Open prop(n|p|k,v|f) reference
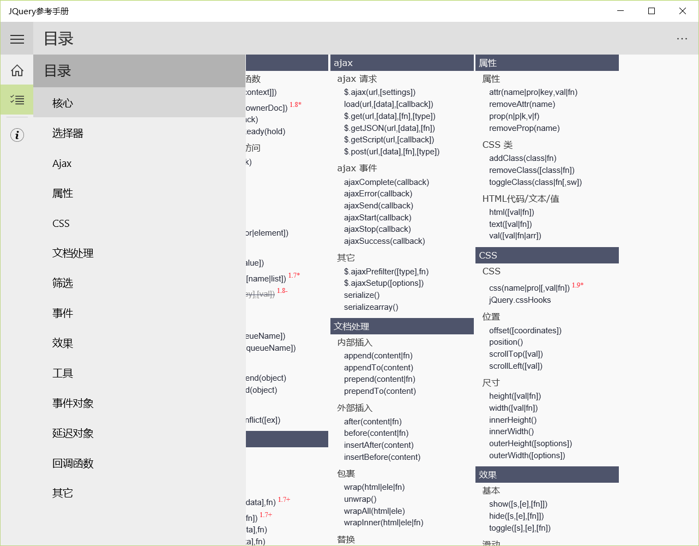This screenshot has height=546, width=699. click(514, 116)
